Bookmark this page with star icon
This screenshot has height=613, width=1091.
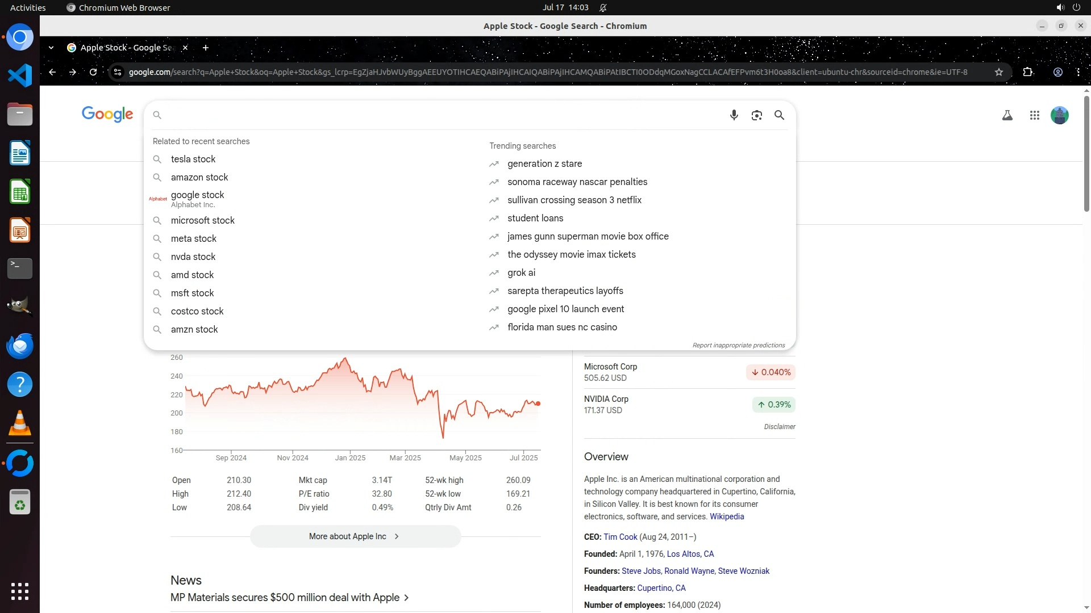pos(998,72)
